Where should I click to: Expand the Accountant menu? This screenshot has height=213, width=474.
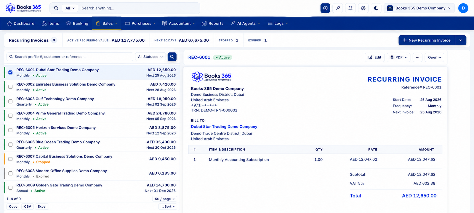pyautogui.click(x=178, y=23)
